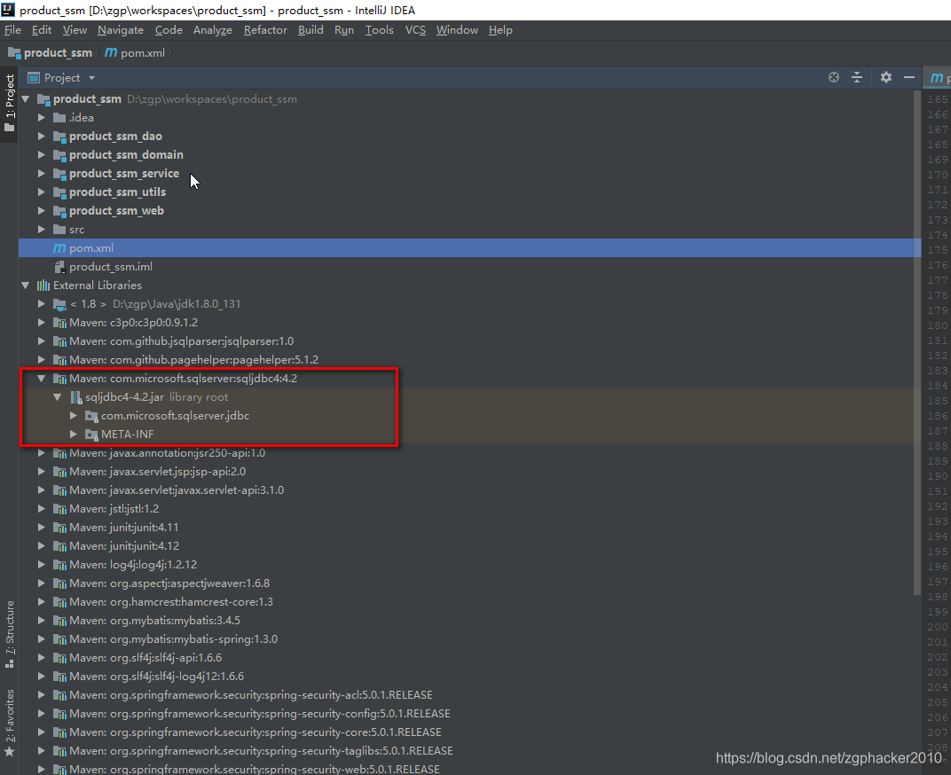Click the sqljdbc4-4.2.jar archive icon
Image resolution: width=951 pixels, height=775 pixels.
75,397
